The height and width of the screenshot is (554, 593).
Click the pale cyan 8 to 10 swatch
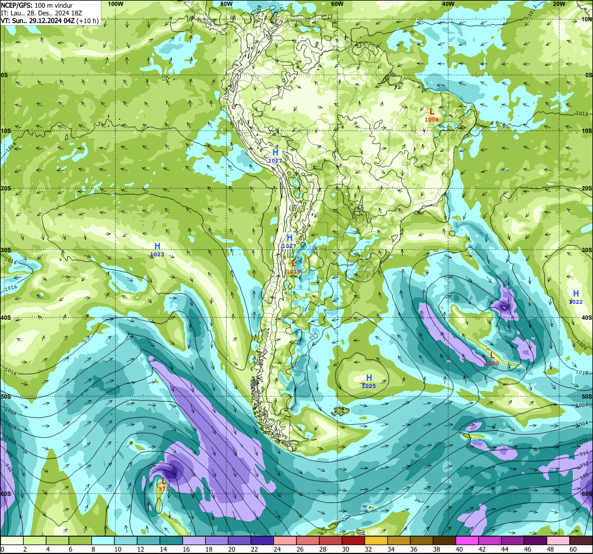(x=103, y=541)
